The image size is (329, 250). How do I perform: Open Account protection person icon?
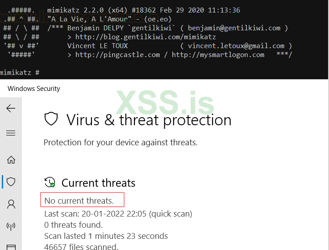(x=11, y=204)
